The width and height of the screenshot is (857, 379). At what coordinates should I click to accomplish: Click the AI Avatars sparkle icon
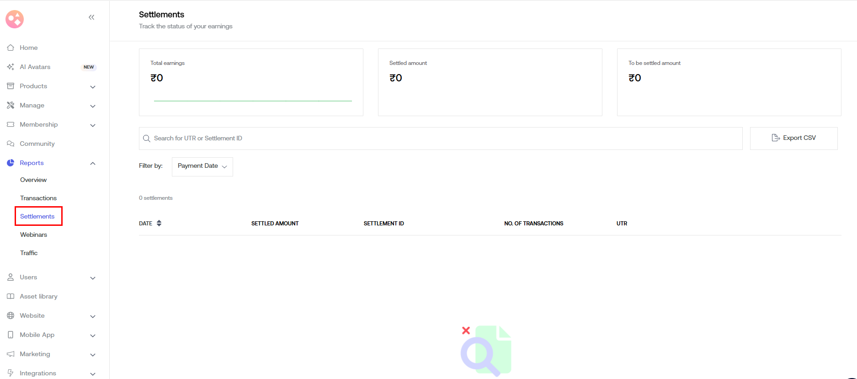(11, 67)
